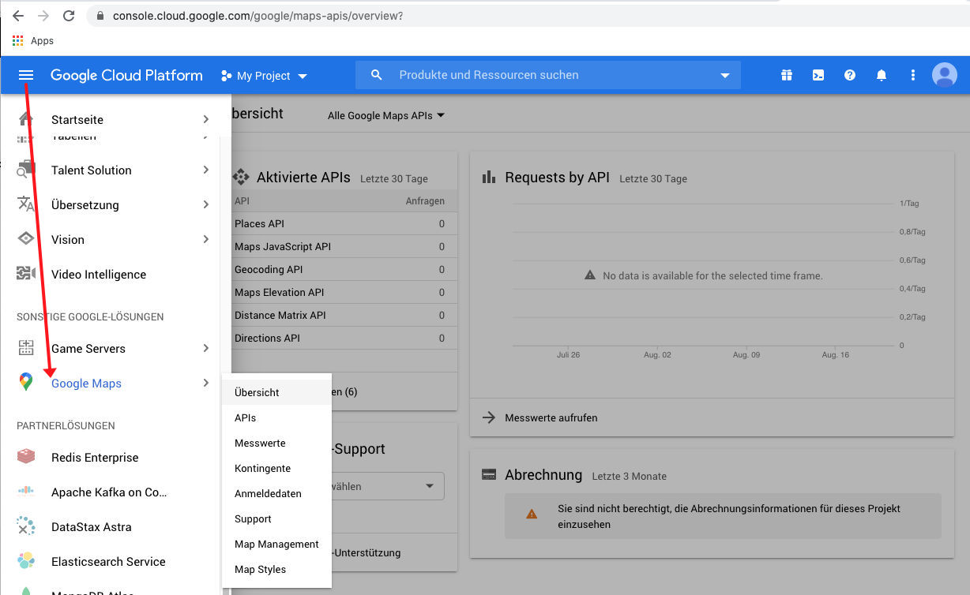Expand the search bar dropdown arrow

coord(725,76)
